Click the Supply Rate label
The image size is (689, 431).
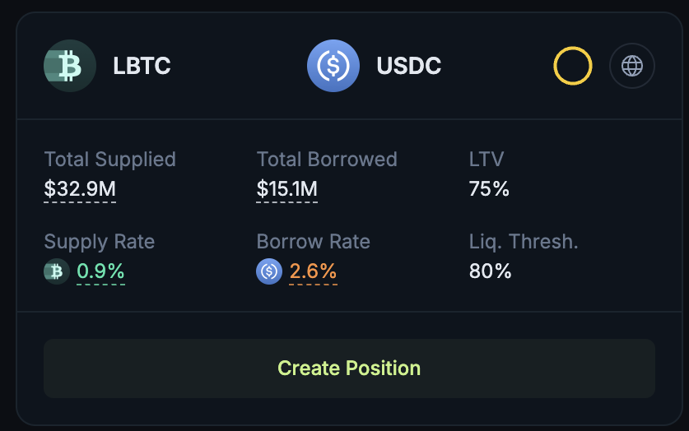tap(100, 242)
